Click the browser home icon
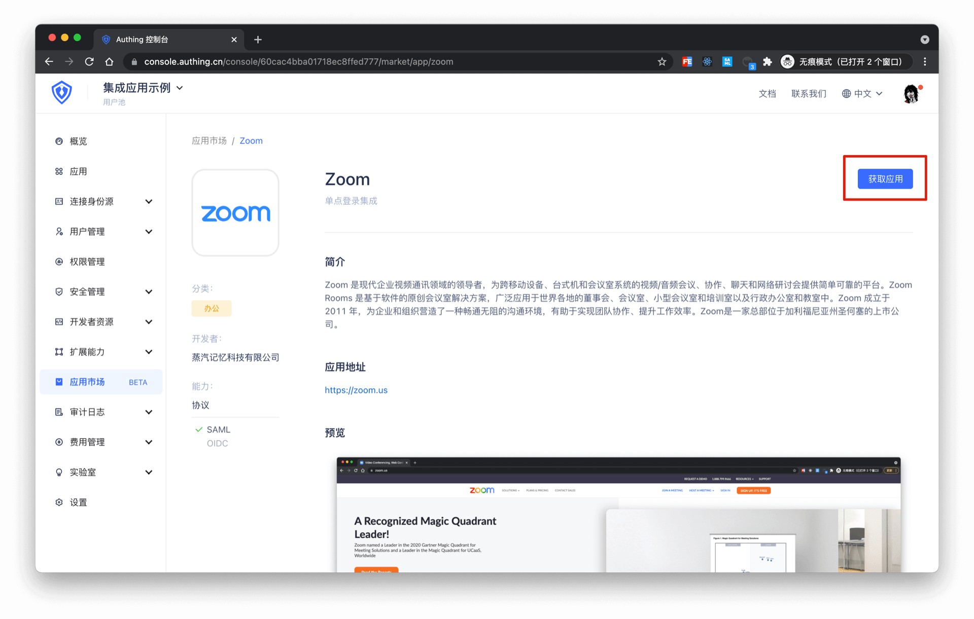This screenshot has width=974, height=619. (109, 62)
